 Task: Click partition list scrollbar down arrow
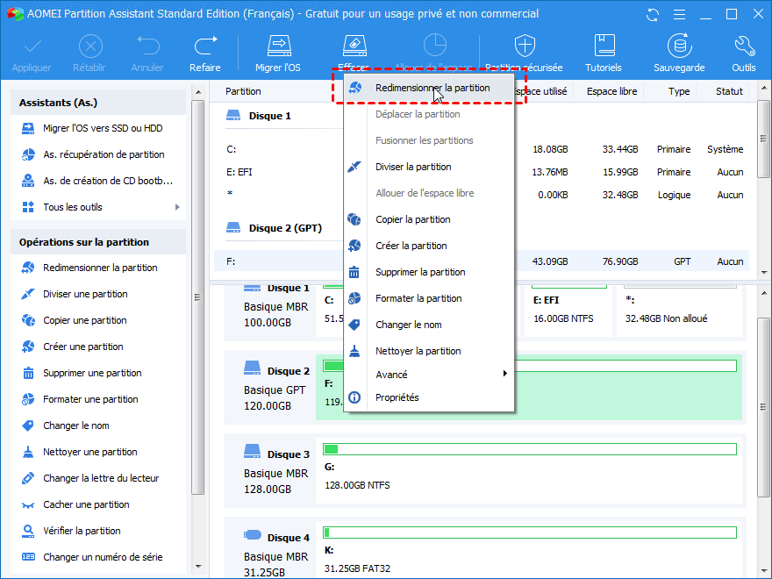pyautogui.click(x=763, y=272)
